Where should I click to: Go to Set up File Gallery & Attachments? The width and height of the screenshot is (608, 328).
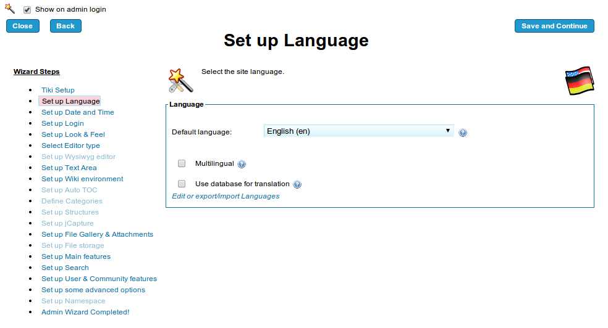point(98,234)
